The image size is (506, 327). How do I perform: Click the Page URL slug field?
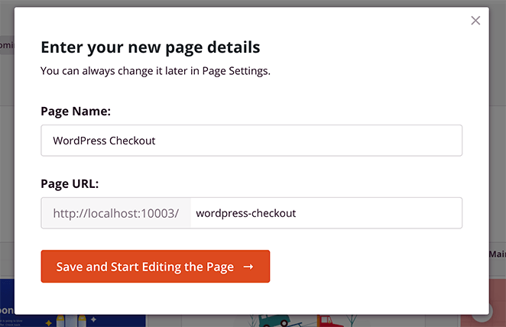click(326, 213)
